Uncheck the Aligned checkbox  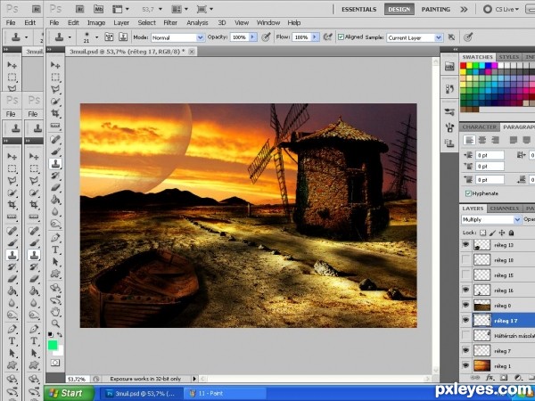[x=341, y=37]
